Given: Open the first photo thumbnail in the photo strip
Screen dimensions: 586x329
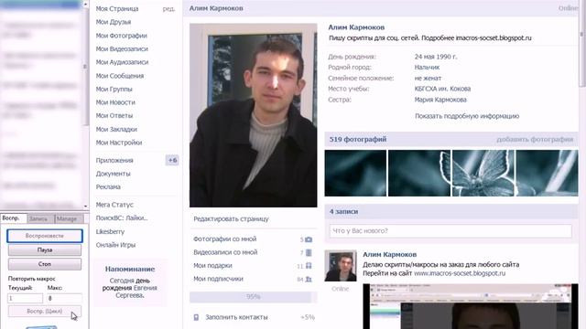Looking at the screenshot, I should click(355, 173).
